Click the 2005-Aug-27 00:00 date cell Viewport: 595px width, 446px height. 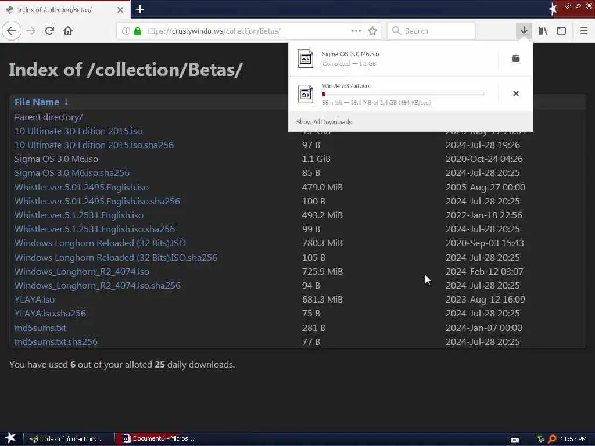485,188
